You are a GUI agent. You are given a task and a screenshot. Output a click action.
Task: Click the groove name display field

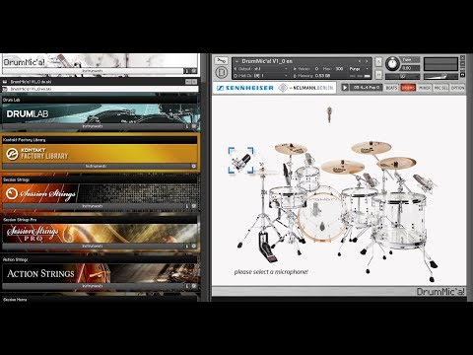(367, 88)
